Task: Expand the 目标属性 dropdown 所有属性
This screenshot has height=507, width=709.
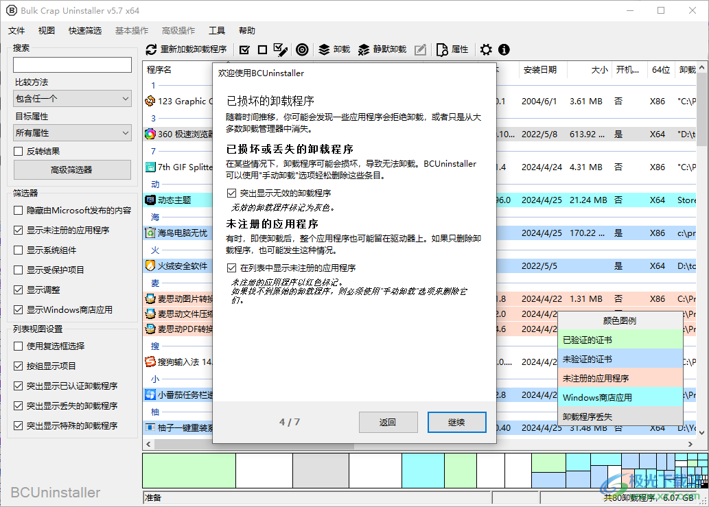Action: click(72, 133)
